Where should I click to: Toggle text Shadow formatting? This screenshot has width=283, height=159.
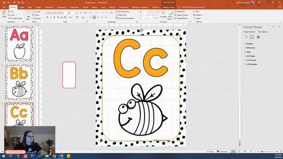point(58,17)
